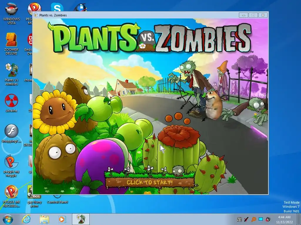Launch Internet Explorer from the taskbar

coord(26,219)
